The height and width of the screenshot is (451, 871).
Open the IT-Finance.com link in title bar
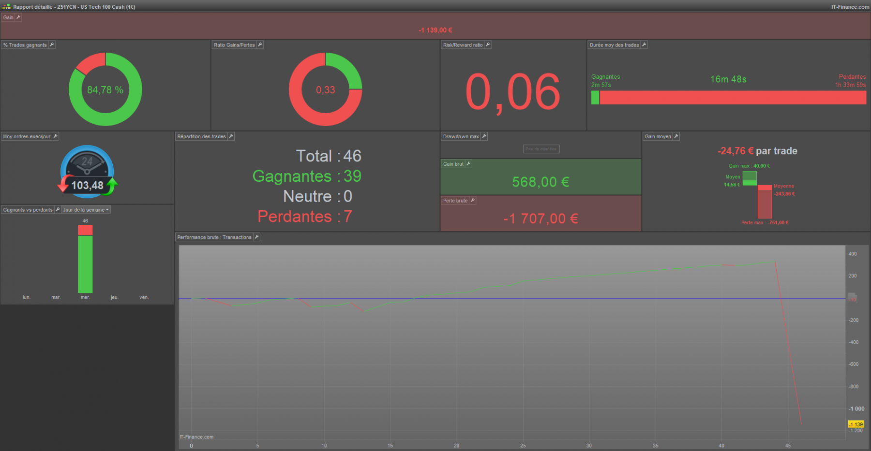click(x=850, y=7)
